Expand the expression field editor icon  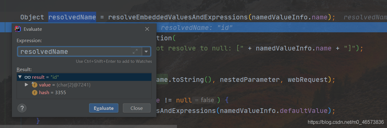click(x=135, y=52)
